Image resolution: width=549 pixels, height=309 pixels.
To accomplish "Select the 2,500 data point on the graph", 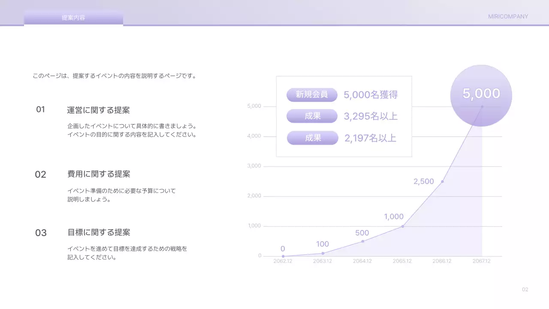I will (x=443, y=182).
